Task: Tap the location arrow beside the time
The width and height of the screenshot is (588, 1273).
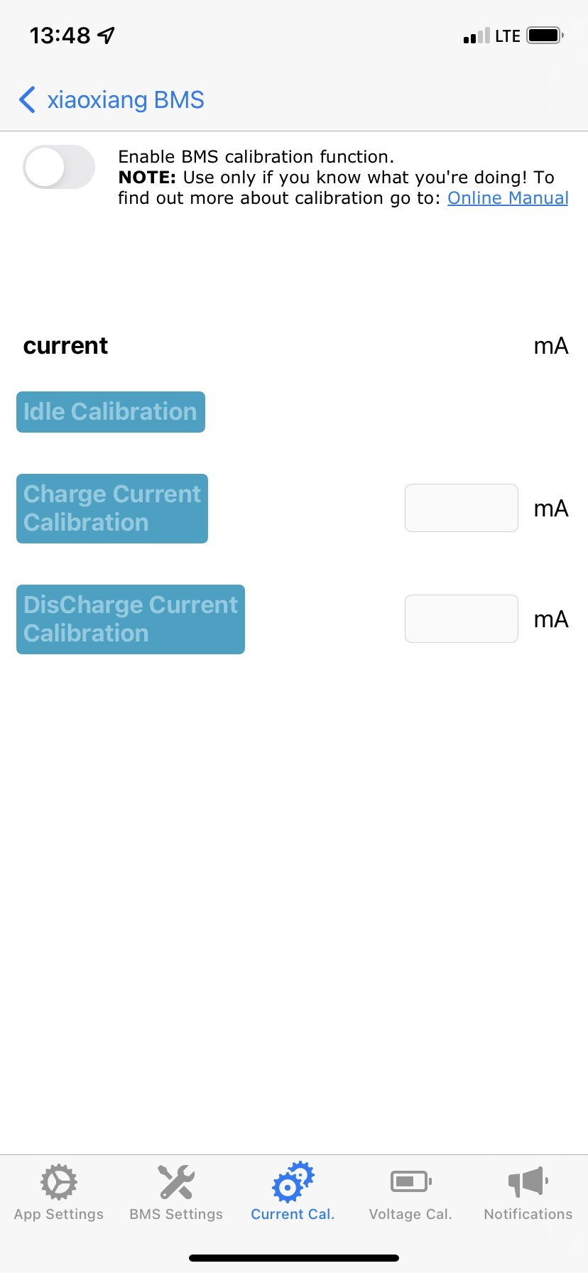Action: pos(107,35)
